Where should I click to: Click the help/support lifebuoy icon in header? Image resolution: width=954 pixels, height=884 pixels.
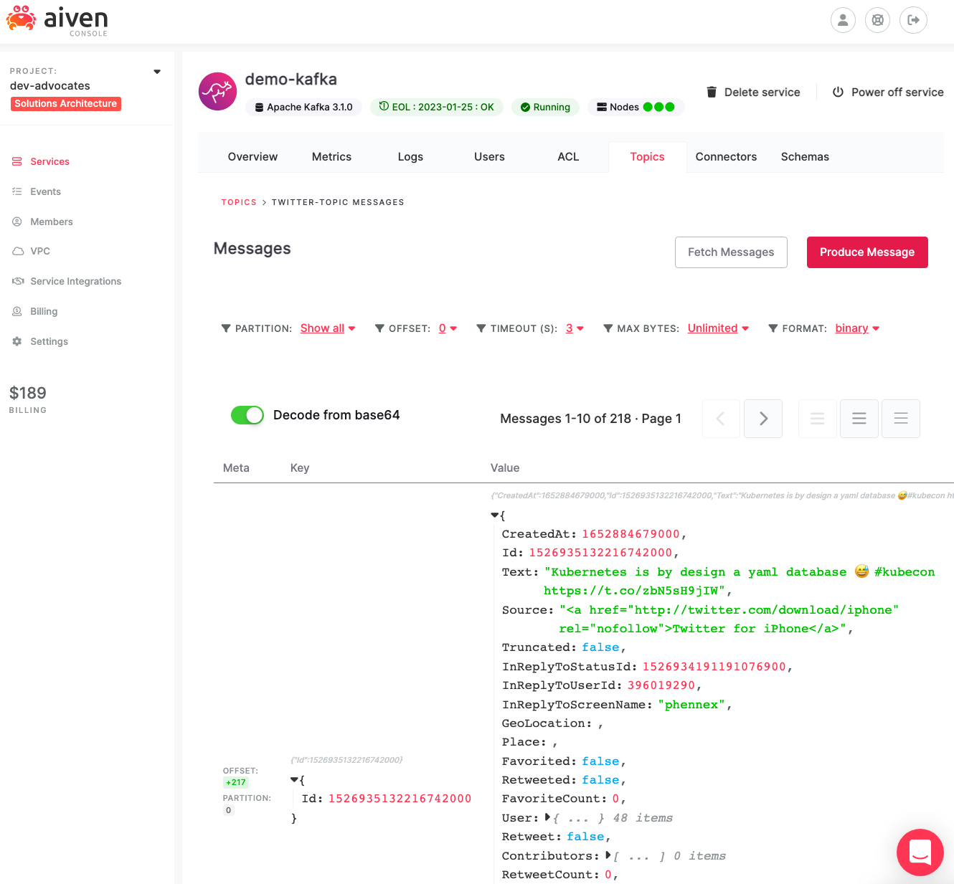coord(877,20)
